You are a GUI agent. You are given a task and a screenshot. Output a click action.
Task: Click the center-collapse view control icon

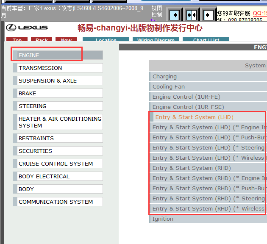[x=192, y=15]
